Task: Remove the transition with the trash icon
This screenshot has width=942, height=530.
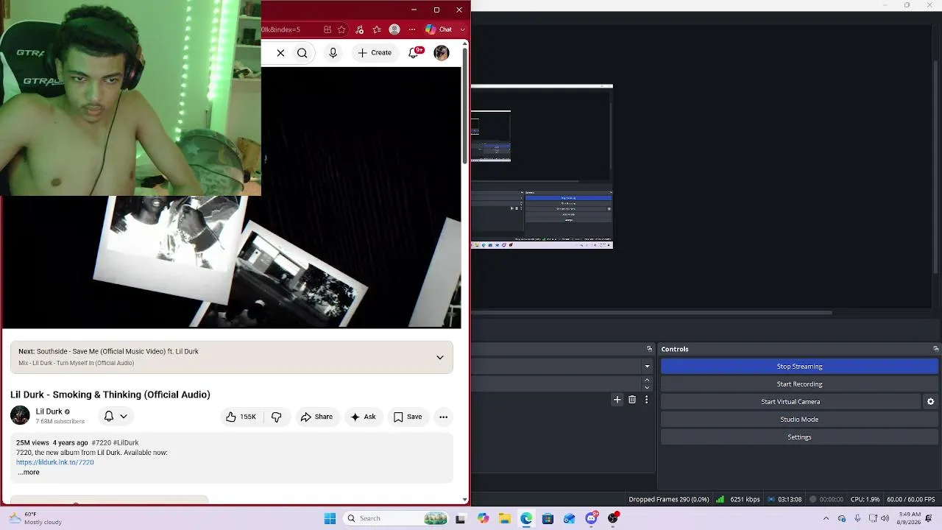Action: tap(632, 400)
